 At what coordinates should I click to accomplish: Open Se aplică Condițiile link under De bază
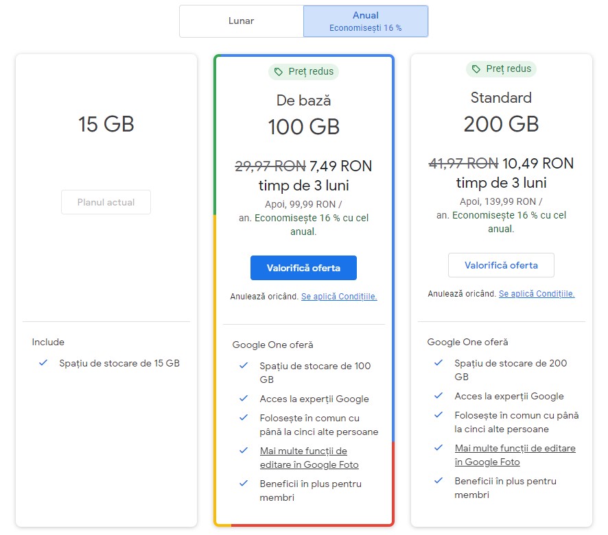339,297
